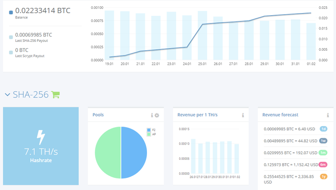Click forecast row 0.25544525 BTC = 2,336.85 USD
Viewport: 336px width, 190px height.
[289, 179]
